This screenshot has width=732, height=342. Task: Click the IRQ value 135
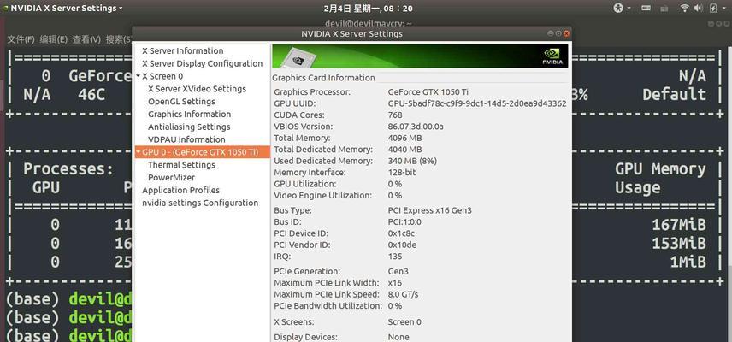click(x=395, y=256)
